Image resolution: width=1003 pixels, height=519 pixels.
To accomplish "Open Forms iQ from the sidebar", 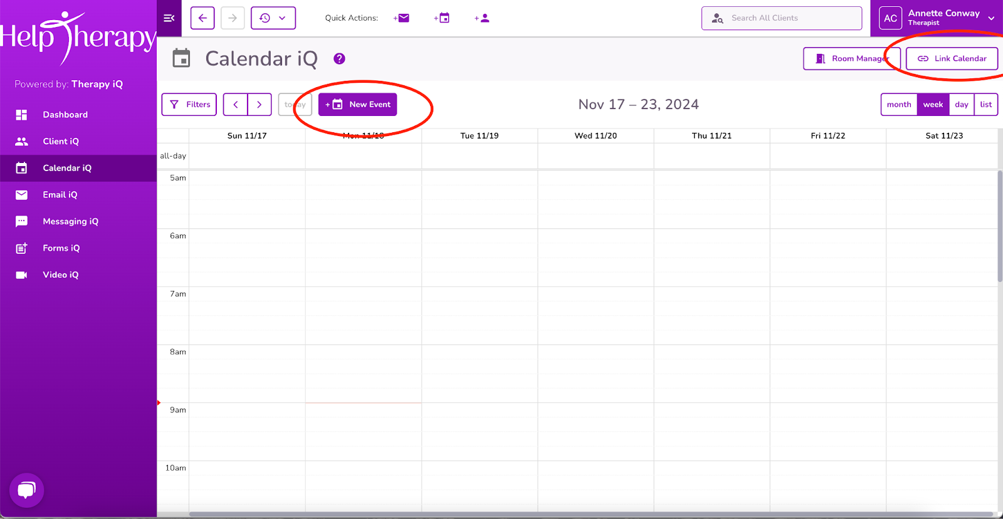I will (x=78, y=248).
